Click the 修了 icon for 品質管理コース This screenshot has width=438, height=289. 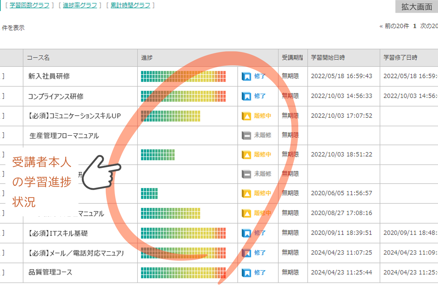[x=246, y=273]
